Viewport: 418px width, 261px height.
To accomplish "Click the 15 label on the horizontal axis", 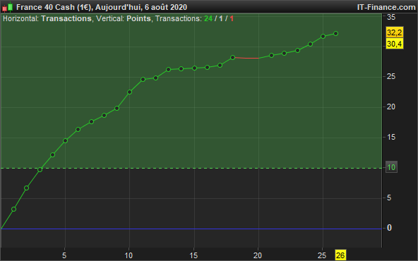I will coord(193,255).
